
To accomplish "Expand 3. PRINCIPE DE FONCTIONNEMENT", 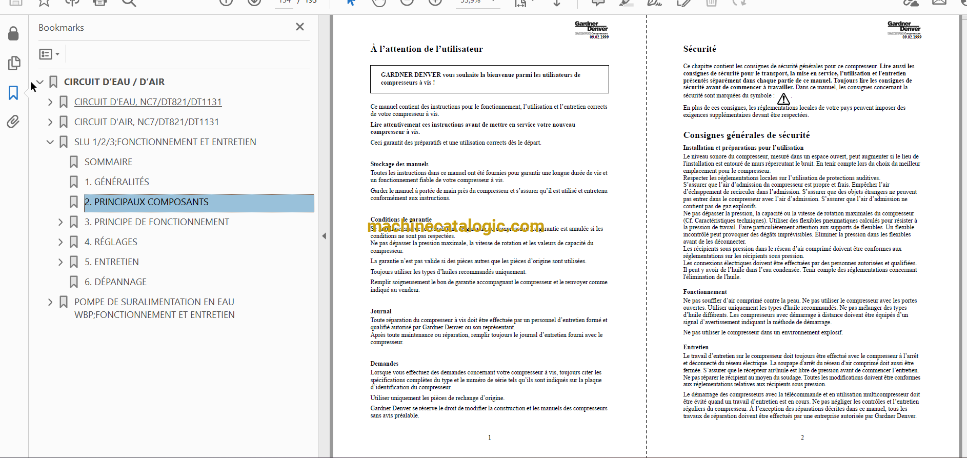I will [61, 222].
